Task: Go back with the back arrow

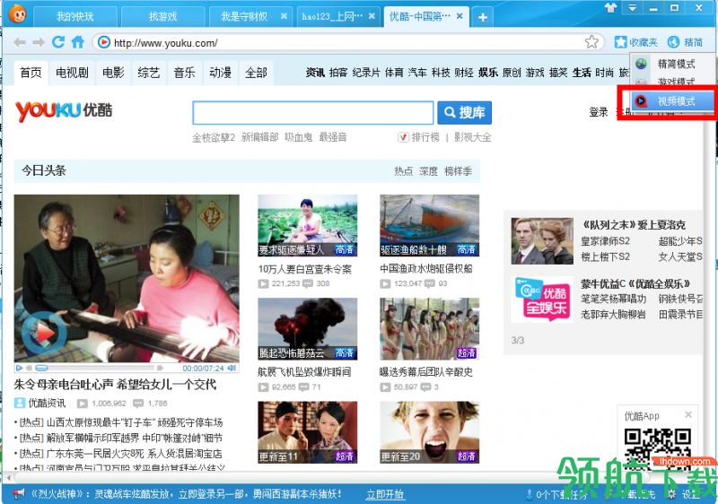Action: click(19, 42)
